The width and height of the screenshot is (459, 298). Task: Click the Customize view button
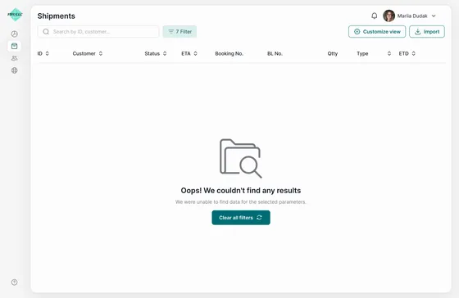click(377, 32)
